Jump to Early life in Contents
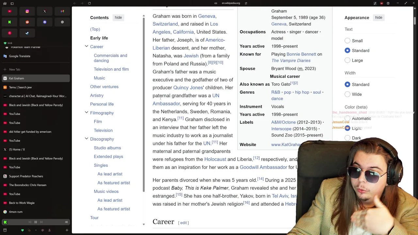Screen dimensions: 418x235 [99, 38]
